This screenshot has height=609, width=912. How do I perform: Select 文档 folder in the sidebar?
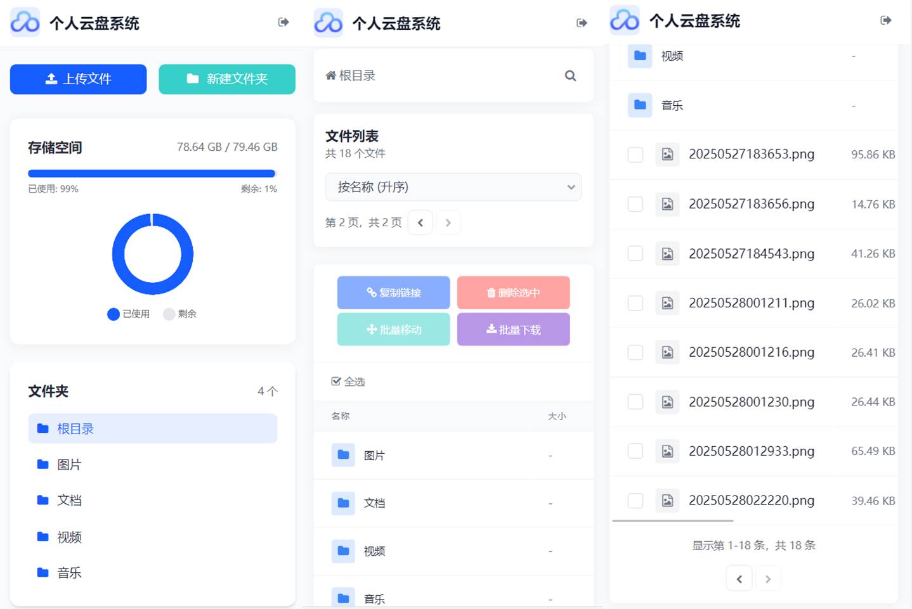[69, 500]
